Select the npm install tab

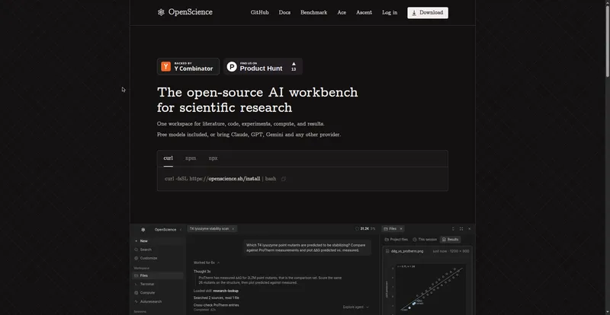pyautogui.click(x=191, y=158)
